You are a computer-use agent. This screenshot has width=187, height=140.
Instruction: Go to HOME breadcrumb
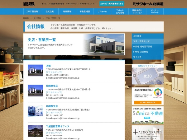[x=26, y=18]
